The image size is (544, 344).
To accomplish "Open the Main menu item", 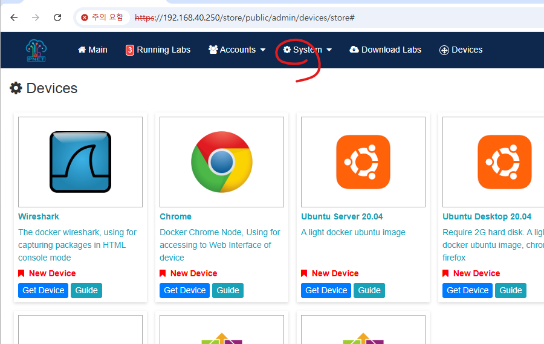I will (x=92, y=50).
